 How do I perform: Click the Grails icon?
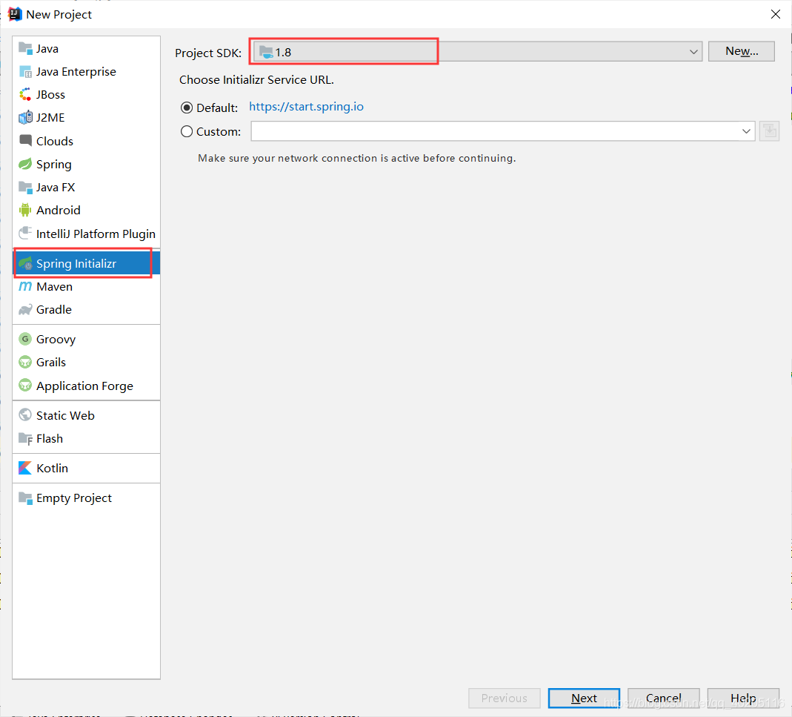click(x=25, y=362)
